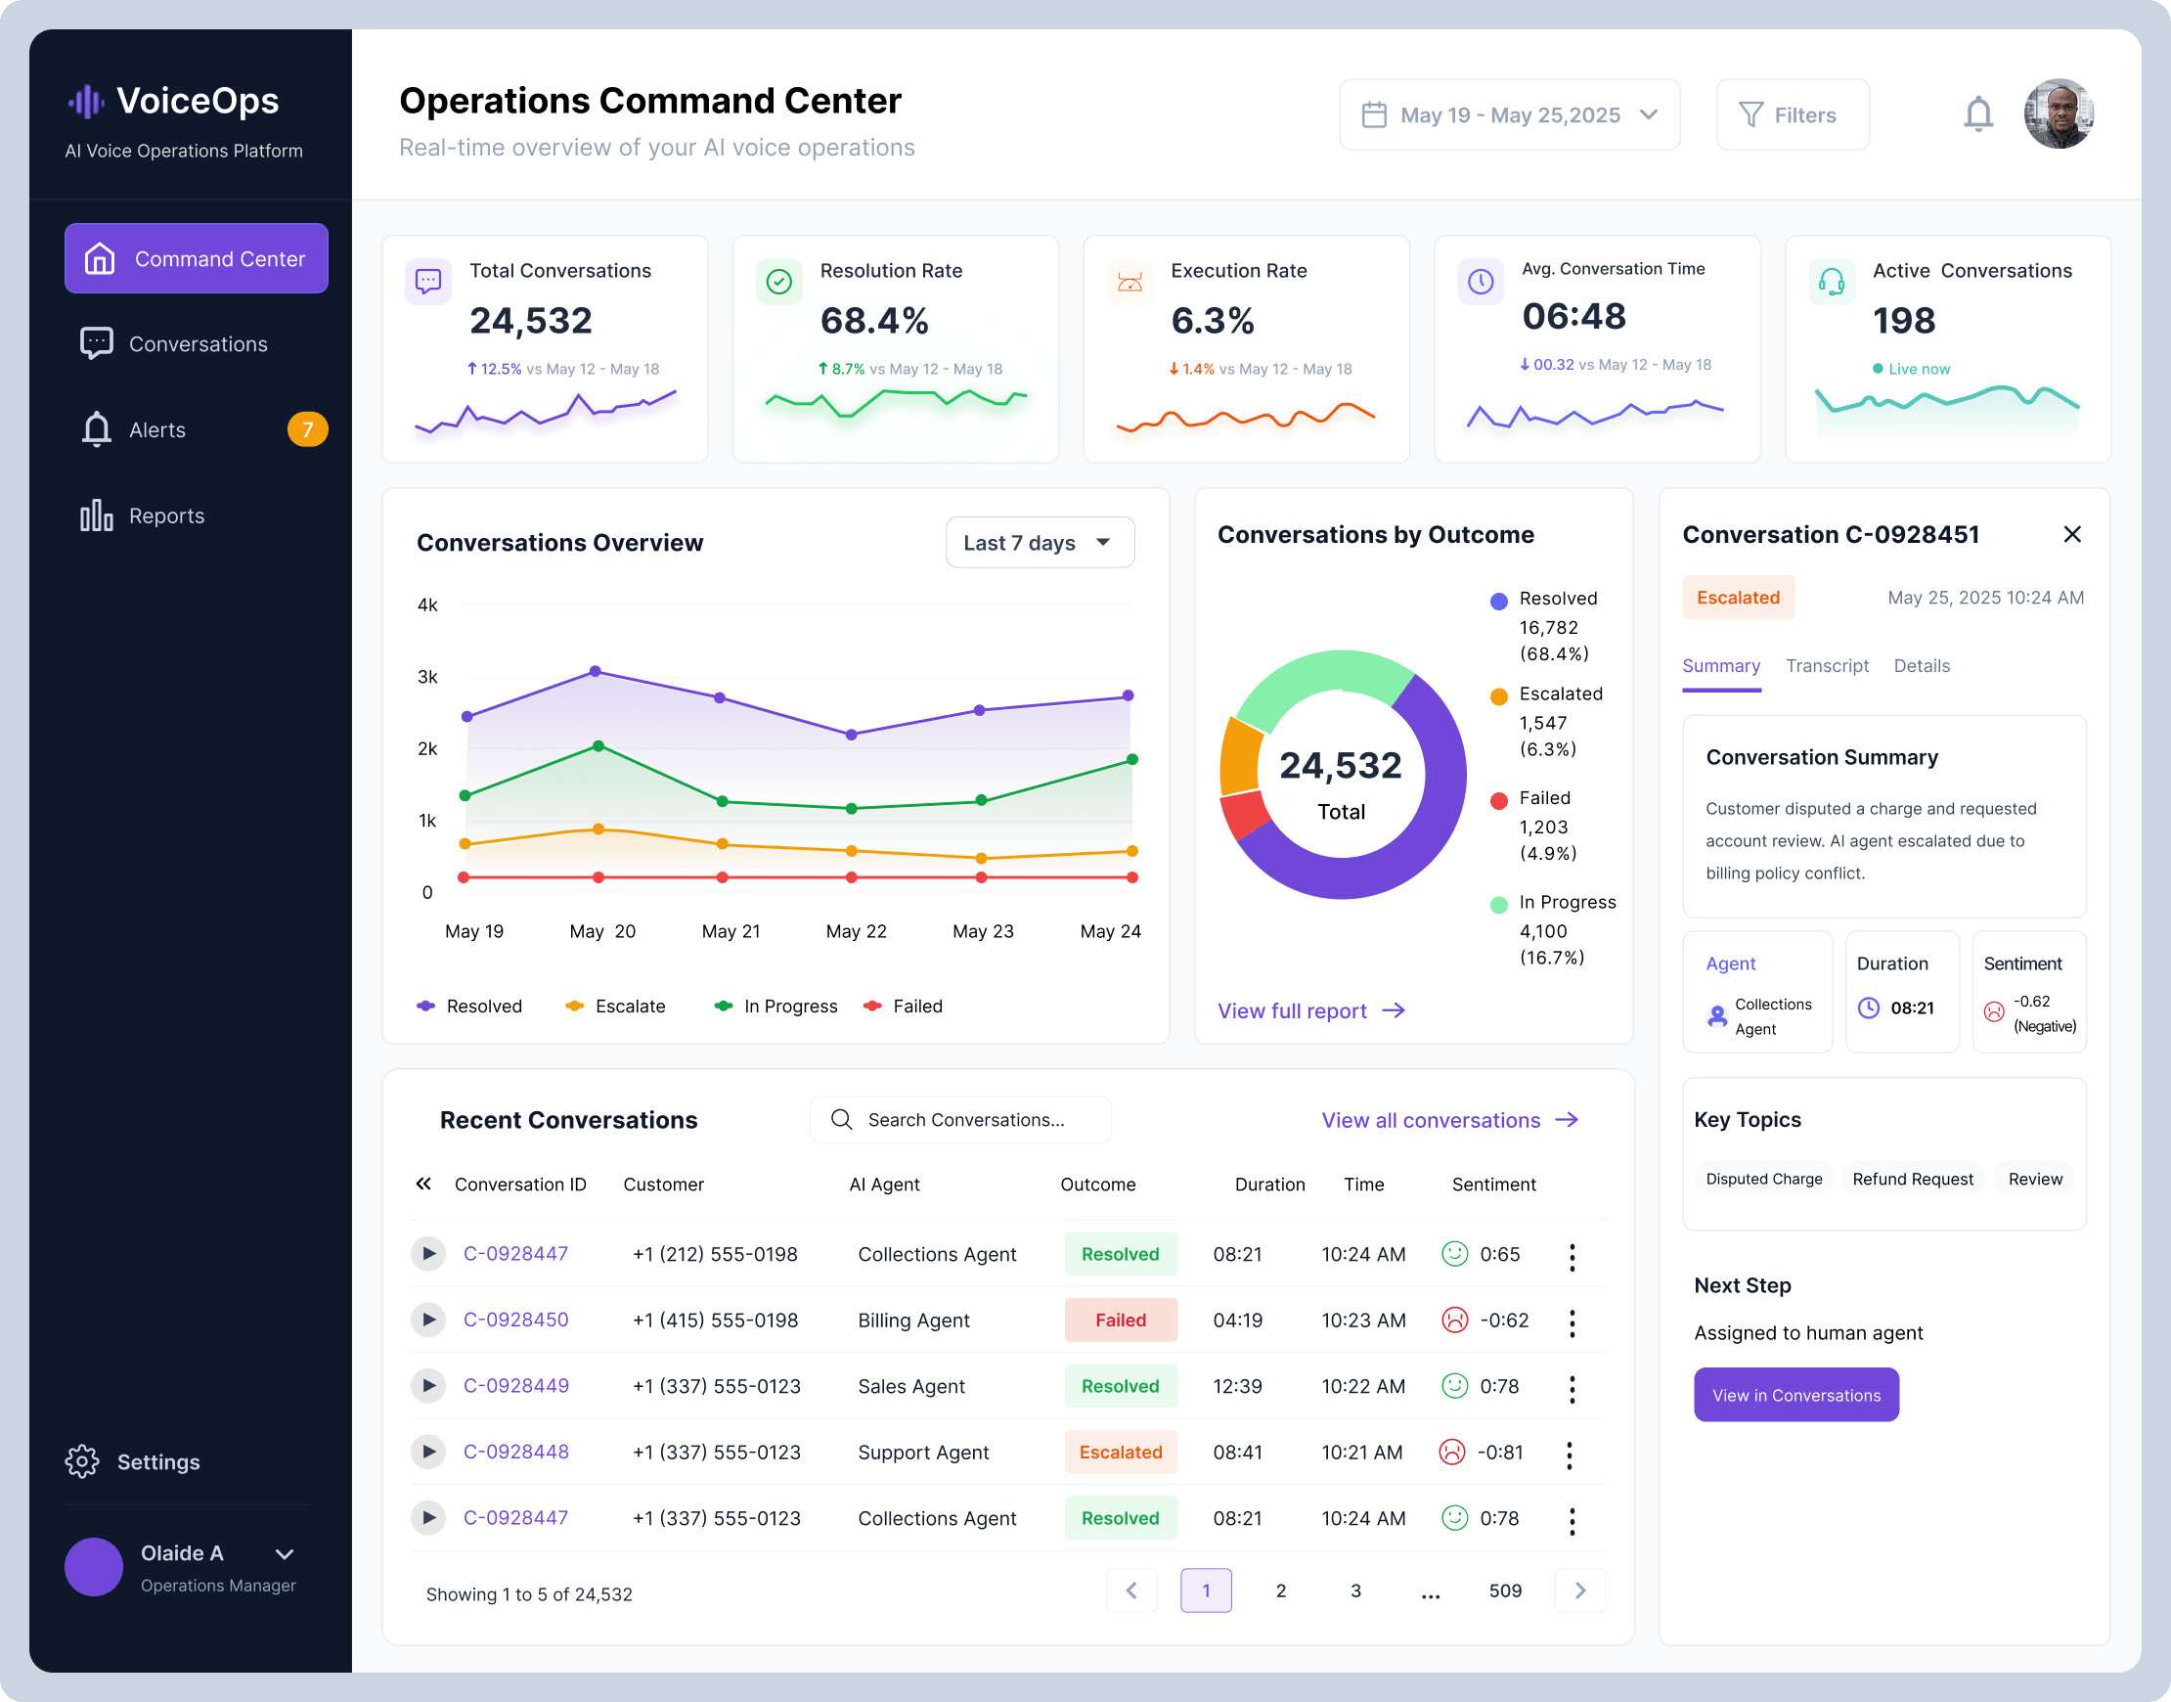Open row menu for C-0928449

coord(1572,1387)
